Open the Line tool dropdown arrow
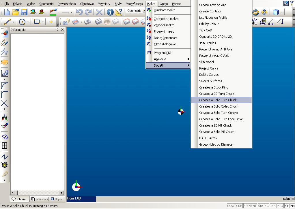Image resolution: width=295 pixels, height=209 pixels. click(x=13, y=22)
